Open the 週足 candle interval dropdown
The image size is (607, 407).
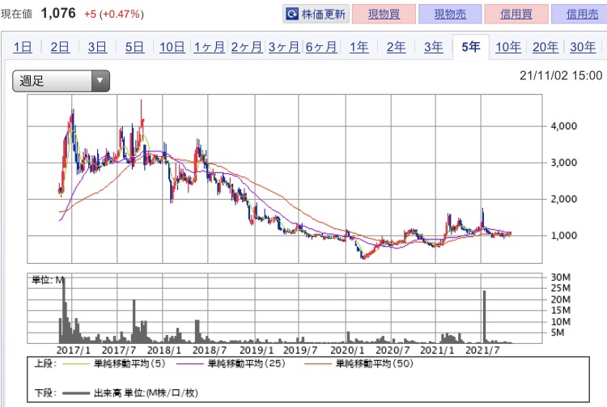pos(62,81)
